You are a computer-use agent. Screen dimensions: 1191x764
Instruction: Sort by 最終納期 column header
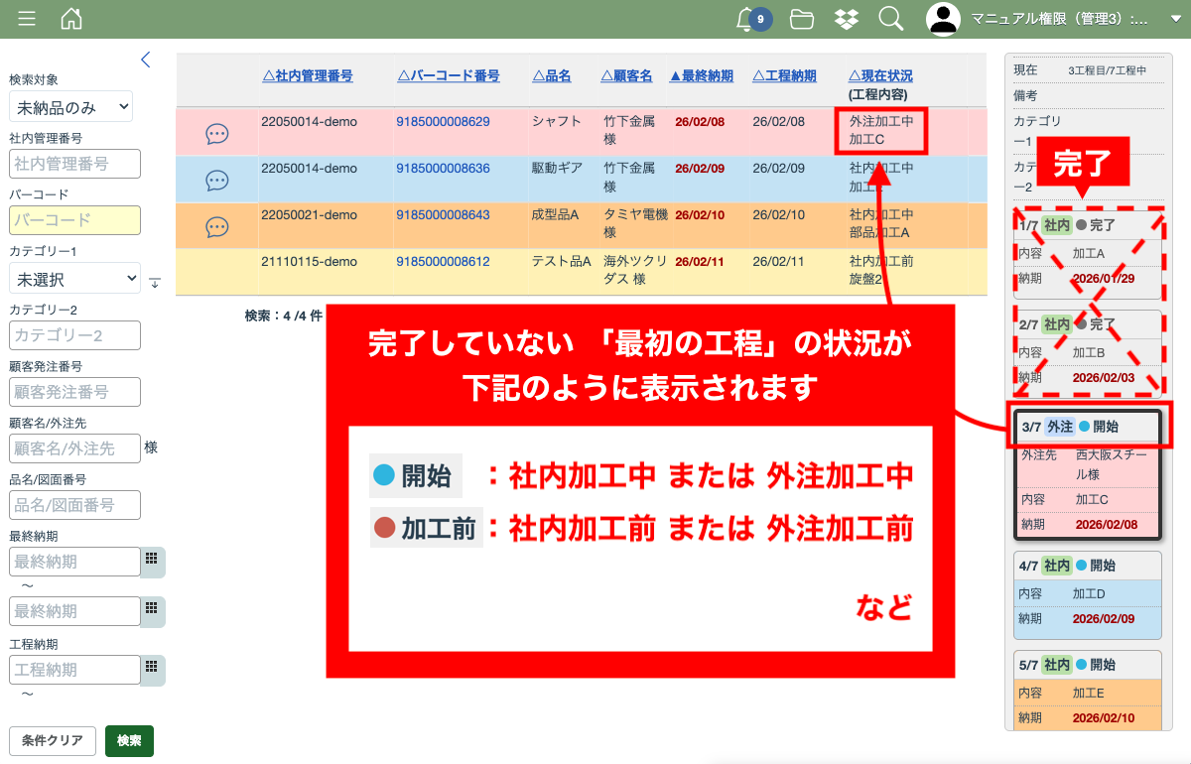click(x=701, y=76)
